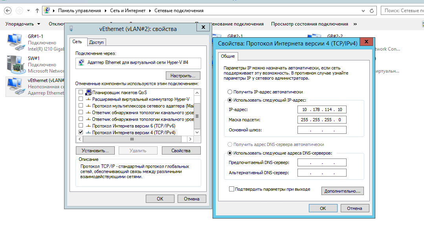The height and width of the screenshot is (246, 424).
Task: Click the TCP/IPv4 protocol icon
Action: (88, 132)
